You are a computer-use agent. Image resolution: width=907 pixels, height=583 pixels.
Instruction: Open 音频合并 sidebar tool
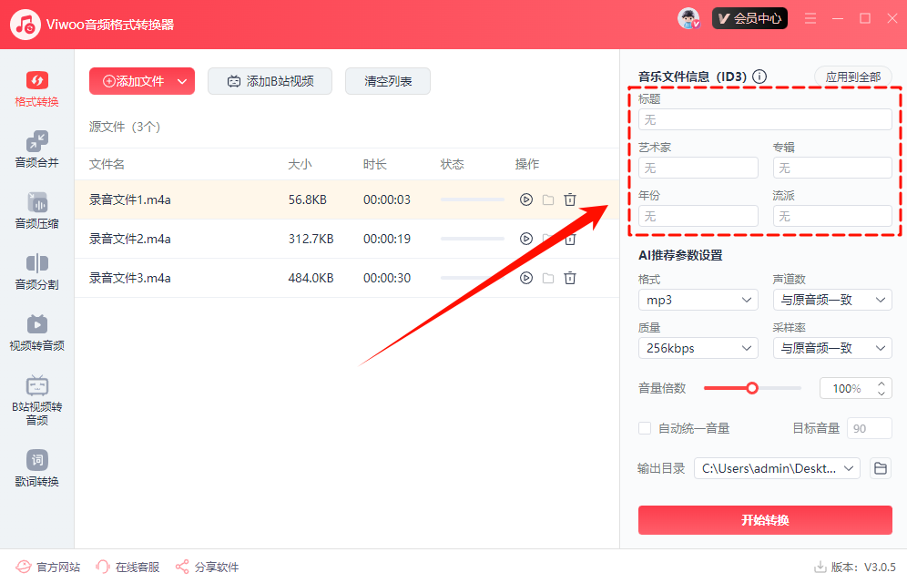37,150
